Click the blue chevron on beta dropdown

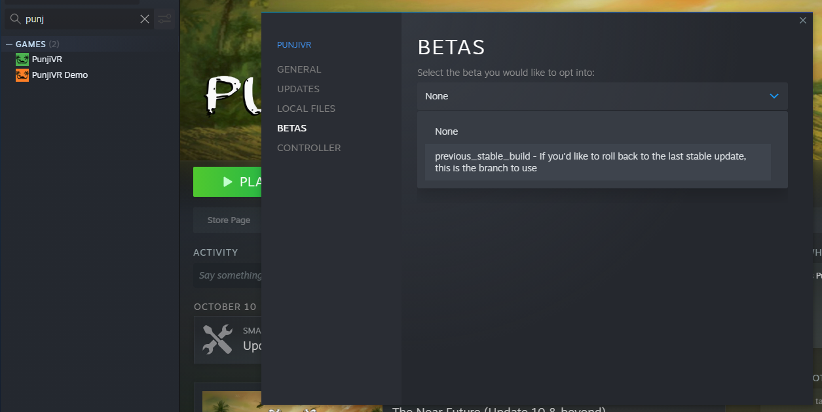coord(774,96)
